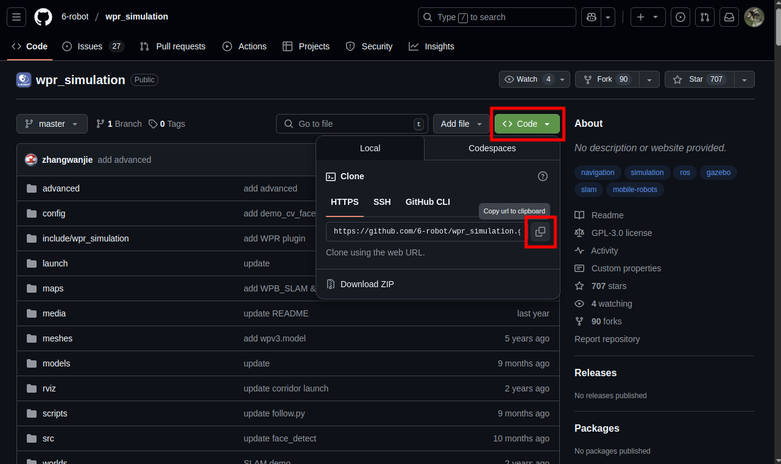Open the media folder
This screenshot has height=464, width=781.
pos(54,313)
